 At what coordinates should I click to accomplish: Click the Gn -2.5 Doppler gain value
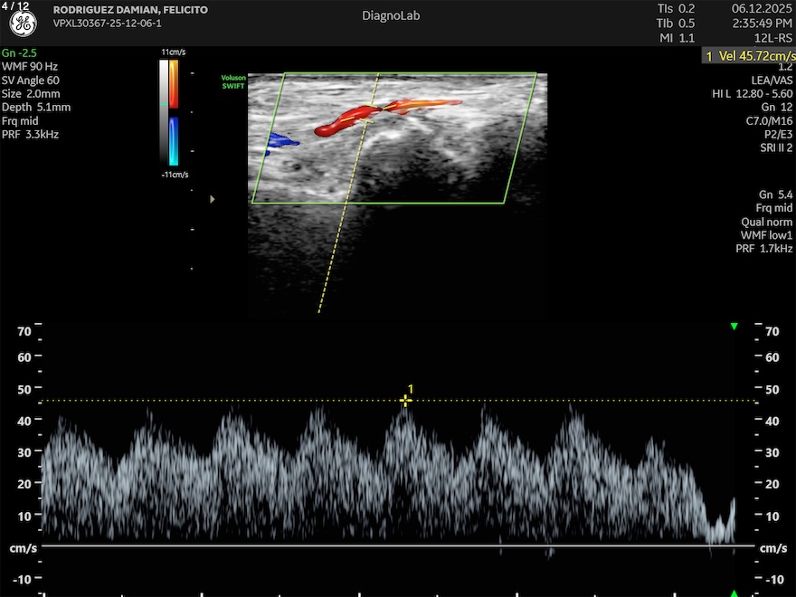pos(19,52)
